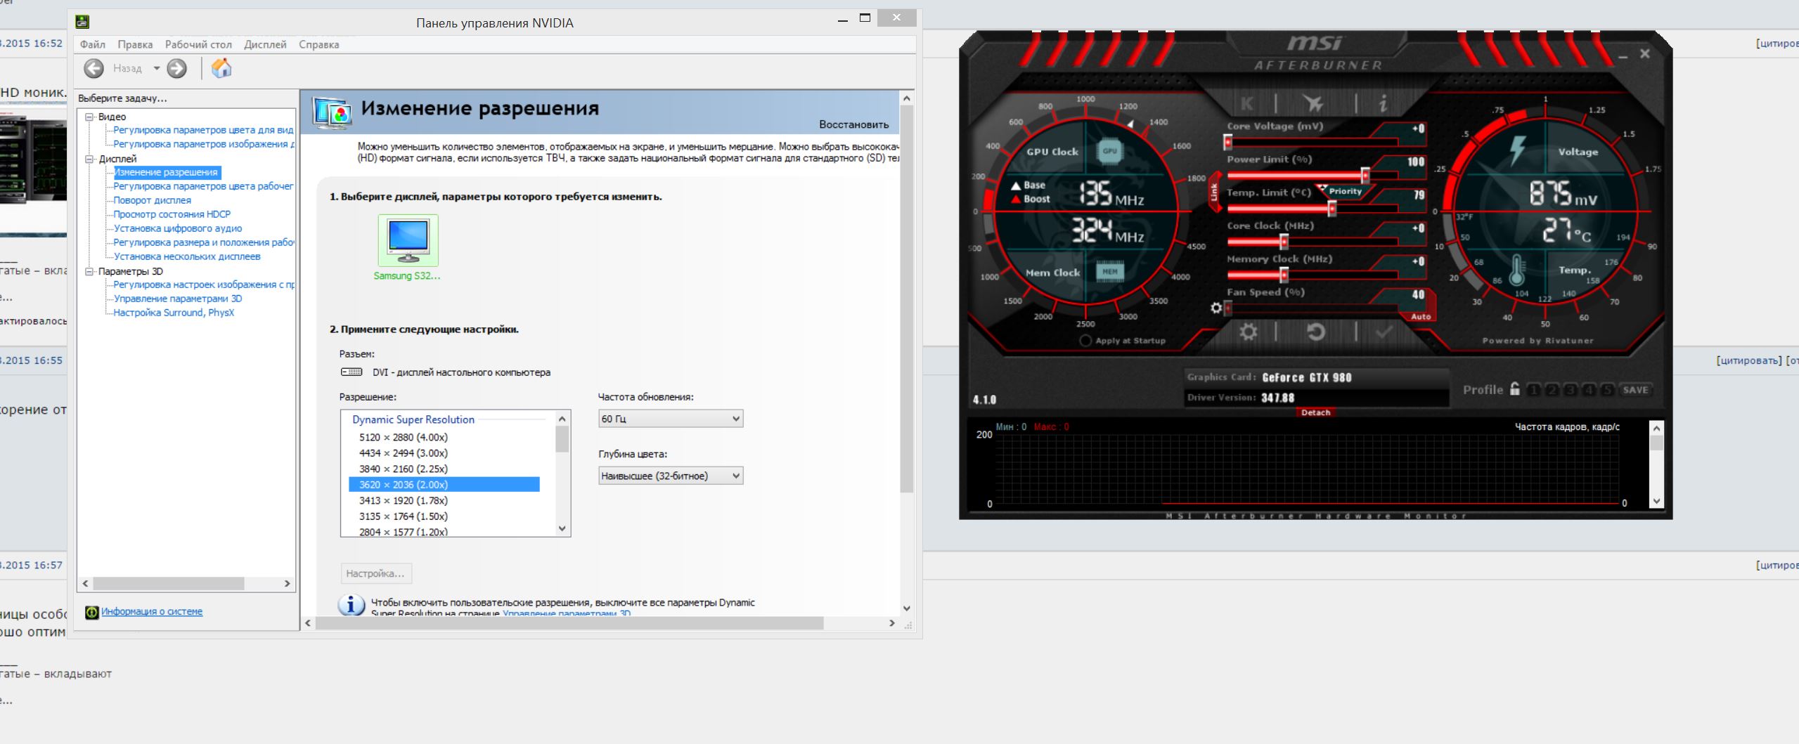Open the Back button history dropdown arrow
Screen dimensions: 1799x744
click(x=157, y=68)
